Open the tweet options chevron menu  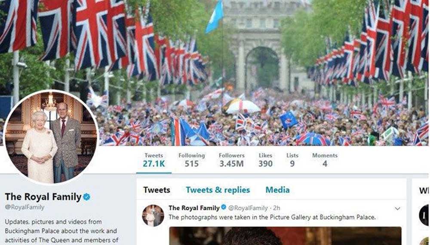[x=397, y=209]
